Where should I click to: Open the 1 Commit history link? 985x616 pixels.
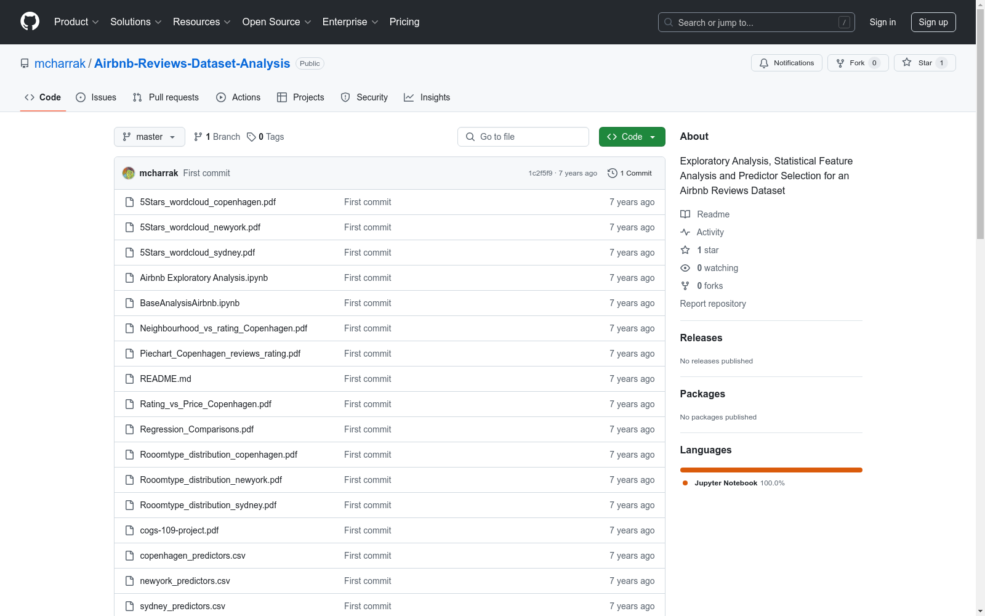click(630, 173)
